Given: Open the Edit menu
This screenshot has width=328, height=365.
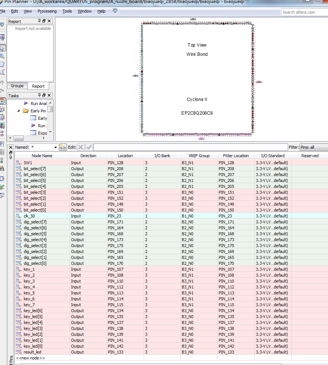Looking at the screenshot, I should (x=14, y=11).
